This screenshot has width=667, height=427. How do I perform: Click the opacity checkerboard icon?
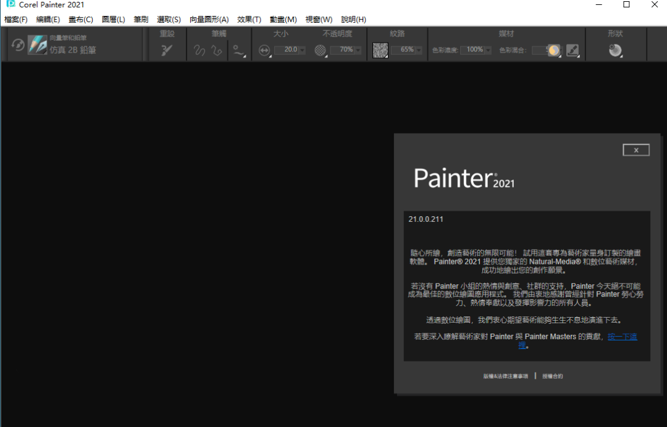[321, 50]
